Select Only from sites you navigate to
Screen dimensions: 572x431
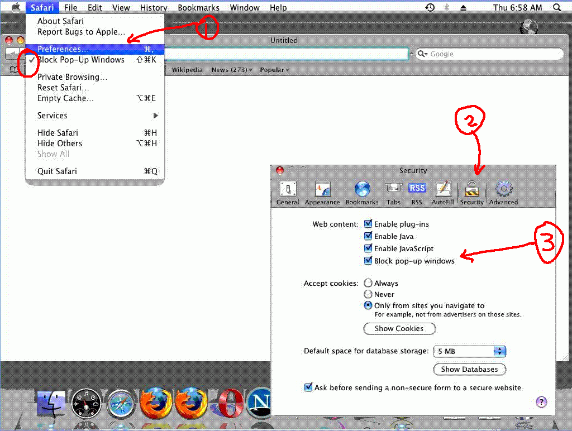368,305
